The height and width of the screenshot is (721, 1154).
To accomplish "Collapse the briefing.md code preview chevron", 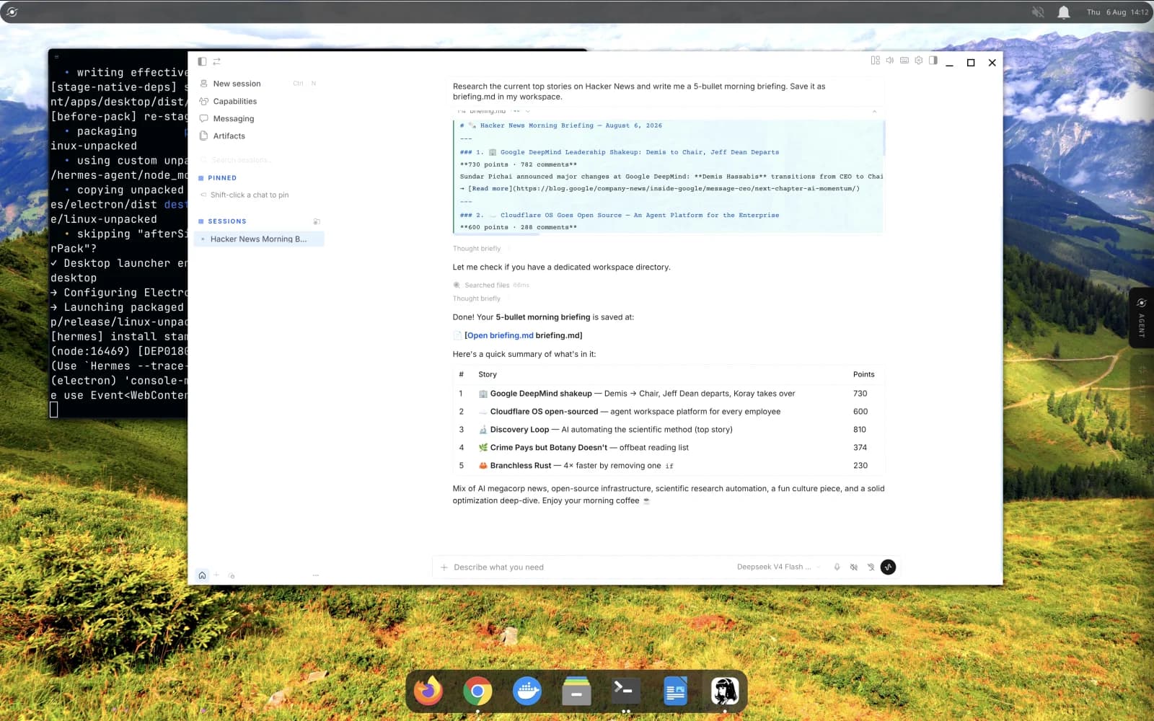I will (874, 111).
